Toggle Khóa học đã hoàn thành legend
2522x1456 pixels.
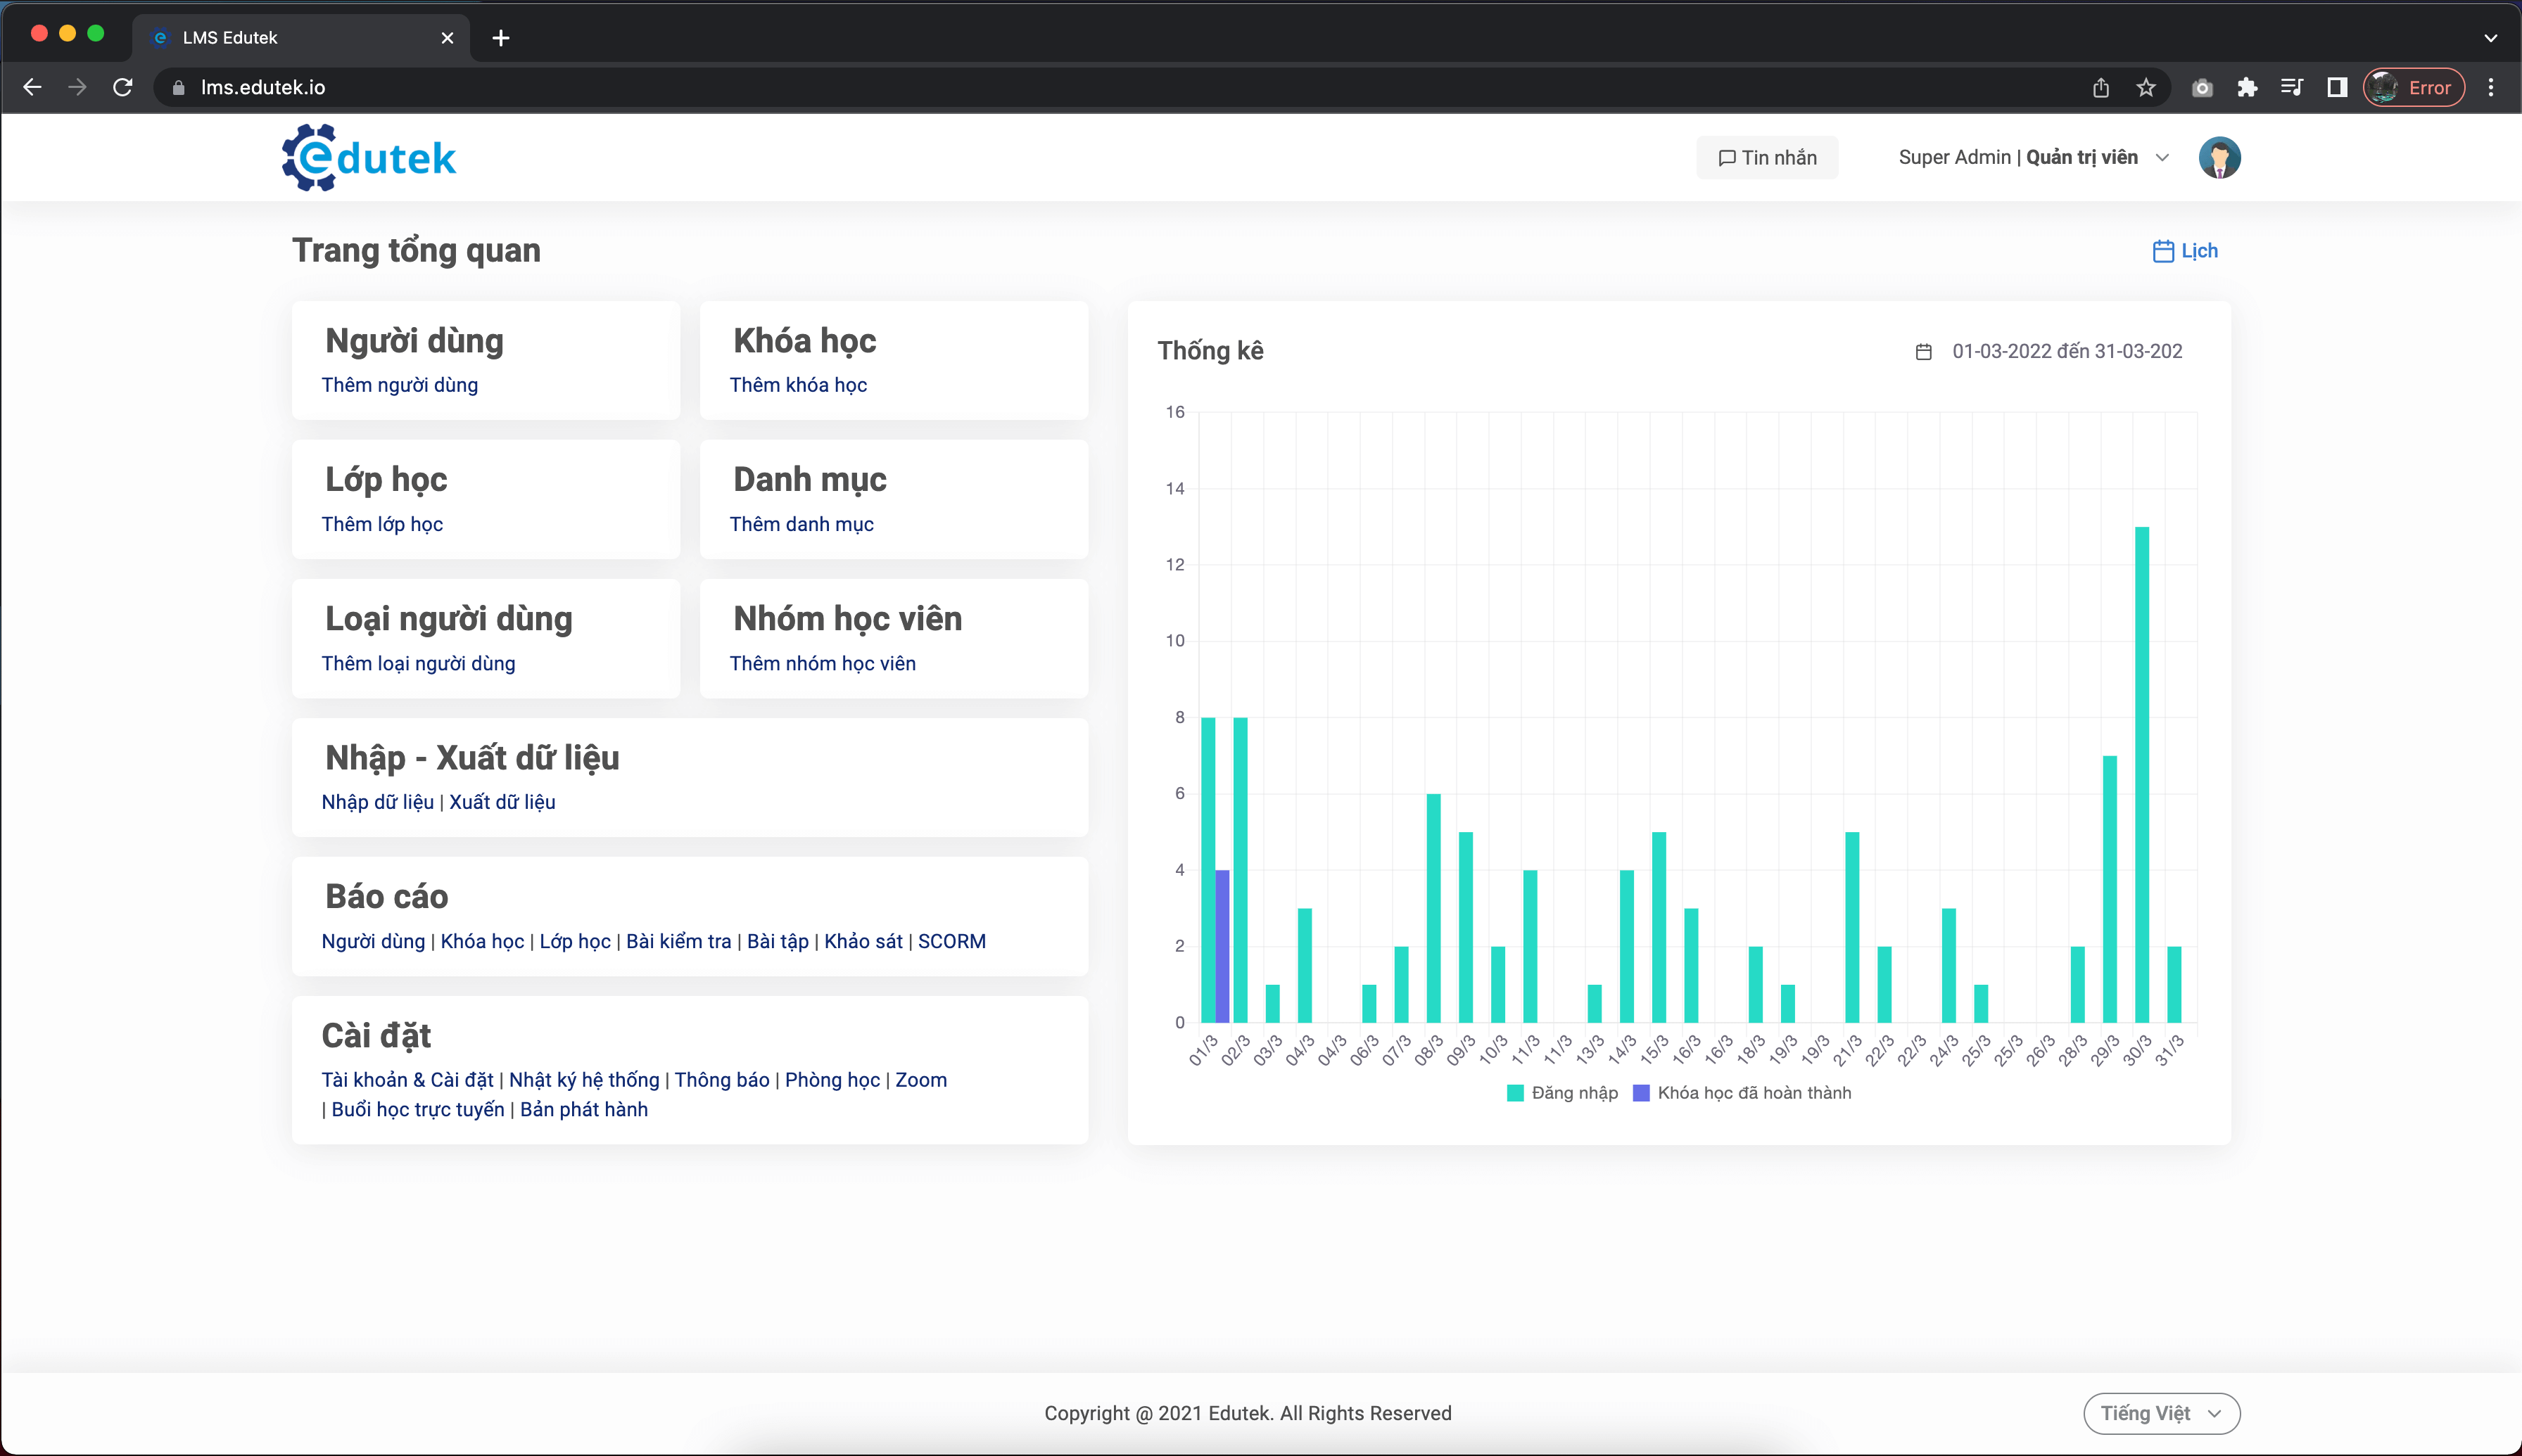point(1742,1093)
